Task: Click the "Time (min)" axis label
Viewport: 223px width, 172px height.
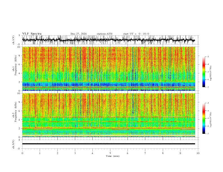Action: [113, 156]
